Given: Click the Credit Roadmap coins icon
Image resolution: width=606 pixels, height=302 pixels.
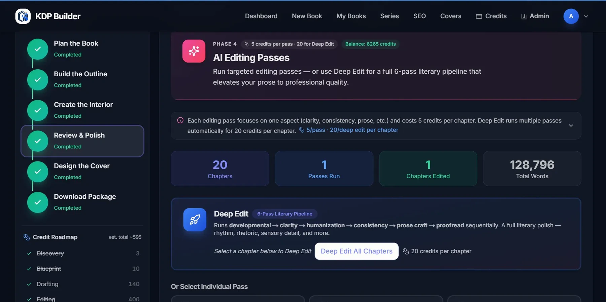Looking at the screenshot, I should (27, 237).
